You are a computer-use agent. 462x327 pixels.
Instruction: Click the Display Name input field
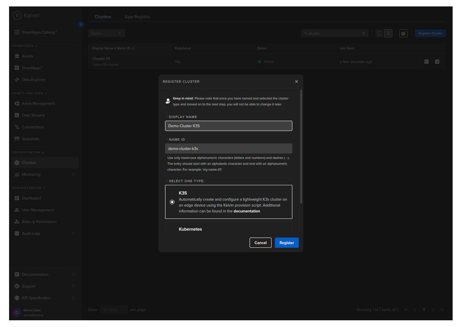(x=228, y=126)
